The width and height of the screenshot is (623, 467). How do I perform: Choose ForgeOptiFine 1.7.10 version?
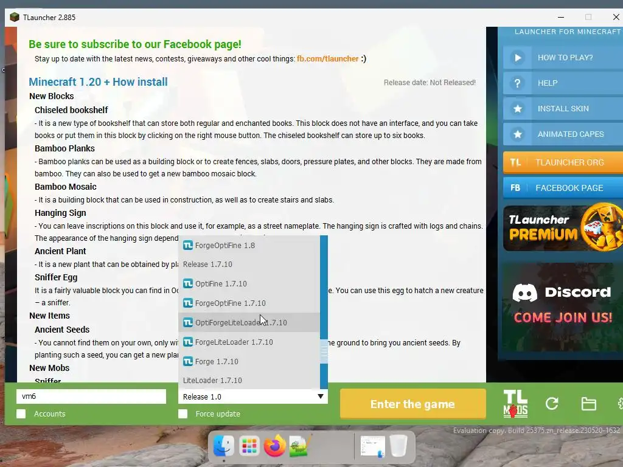tap(249, 303)
